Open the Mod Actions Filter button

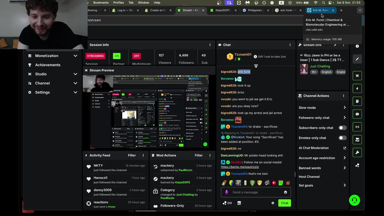click(199, 155)
